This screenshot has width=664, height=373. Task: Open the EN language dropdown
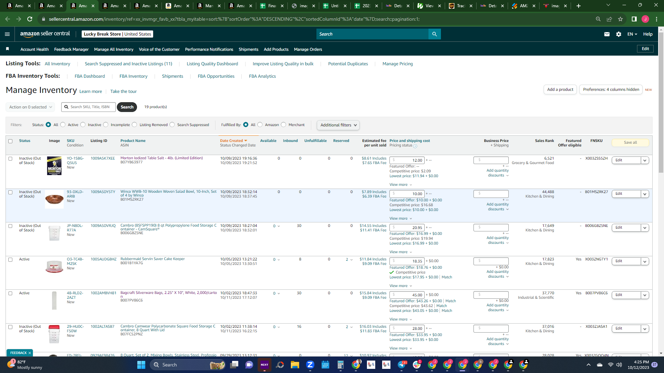click(x=632, y=34)
